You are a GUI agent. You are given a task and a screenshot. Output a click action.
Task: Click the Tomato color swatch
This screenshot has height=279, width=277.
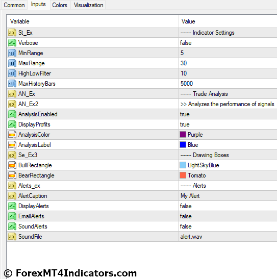click(183, 175)
